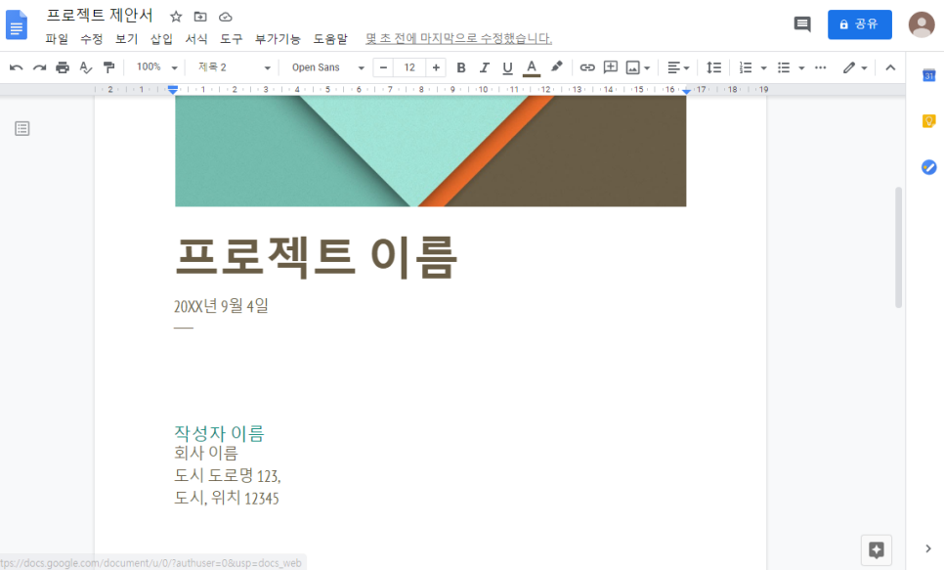Star the document
944x570 pixels.
tap(176, 17)
